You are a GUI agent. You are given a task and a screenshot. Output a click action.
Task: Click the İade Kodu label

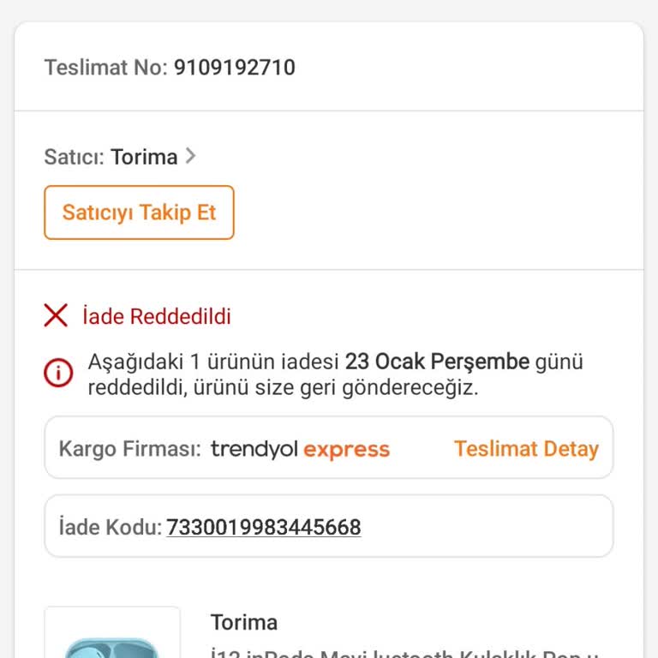pos(110,527)
